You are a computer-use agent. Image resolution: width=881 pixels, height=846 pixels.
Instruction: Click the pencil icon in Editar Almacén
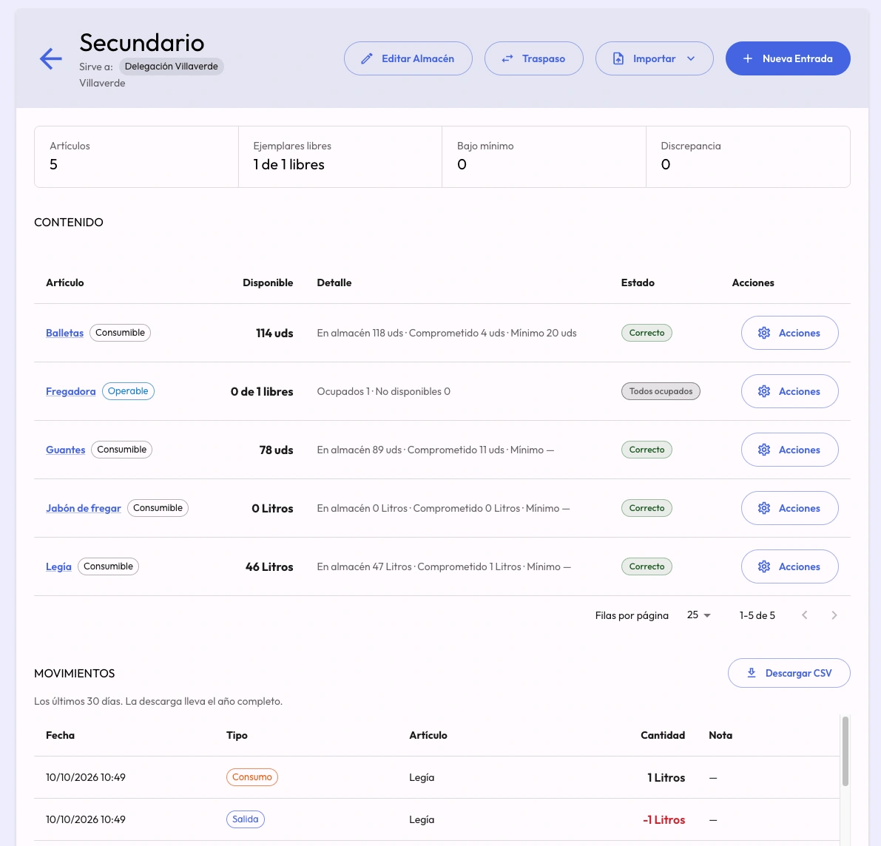coord(367,58)
